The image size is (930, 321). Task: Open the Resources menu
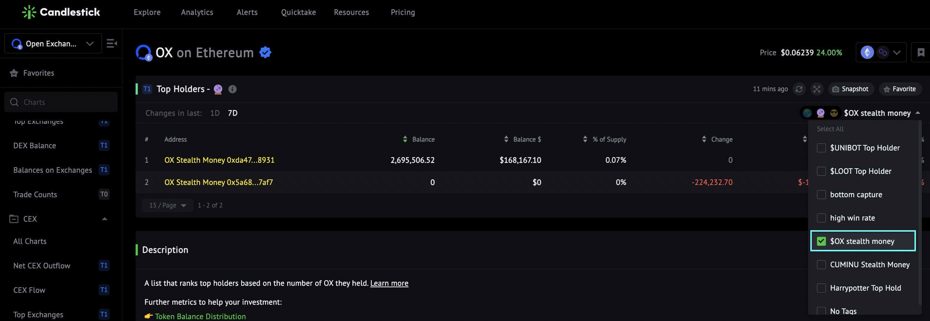[x=351, y=12]
